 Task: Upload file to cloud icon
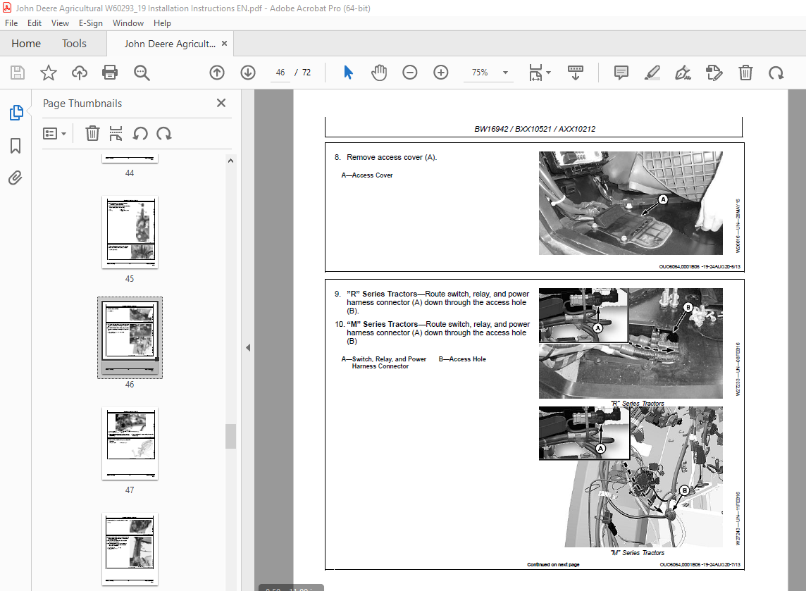click(x=79, y=73)
